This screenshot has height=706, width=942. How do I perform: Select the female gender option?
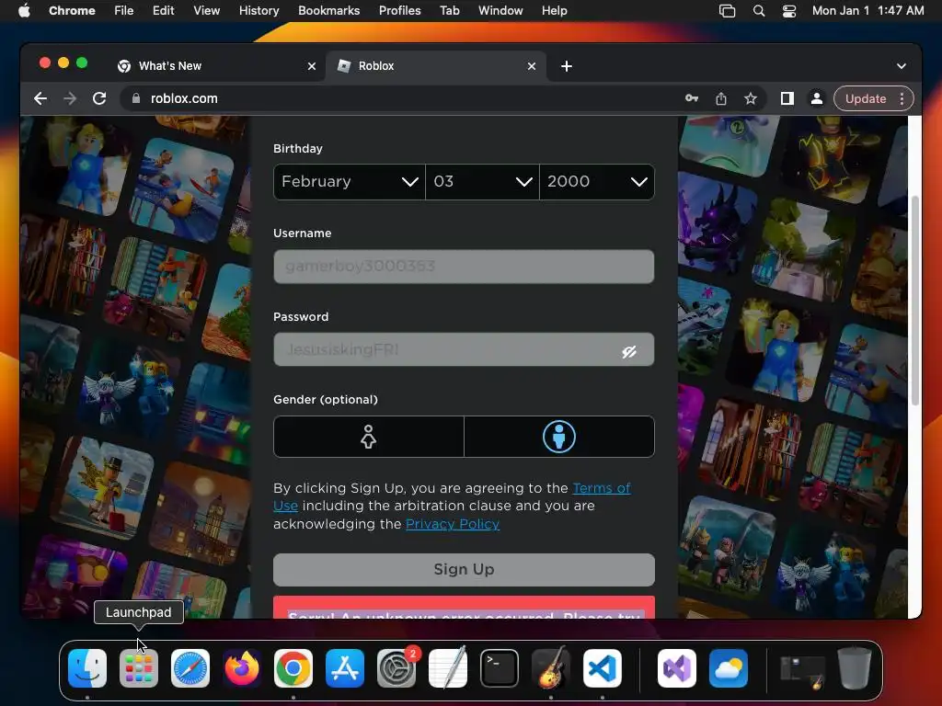[x=368, y=437]
